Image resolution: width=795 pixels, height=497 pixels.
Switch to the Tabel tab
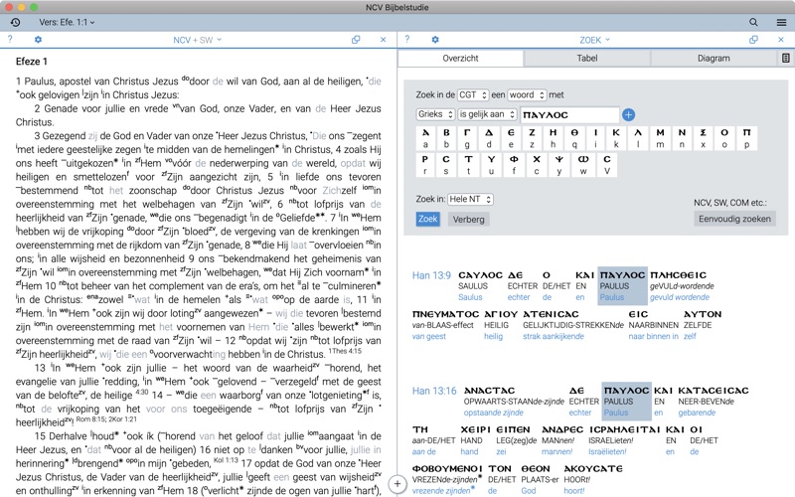[586, 59]
